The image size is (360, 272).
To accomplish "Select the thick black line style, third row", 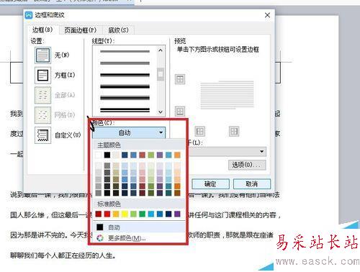I will click(125, 75).
